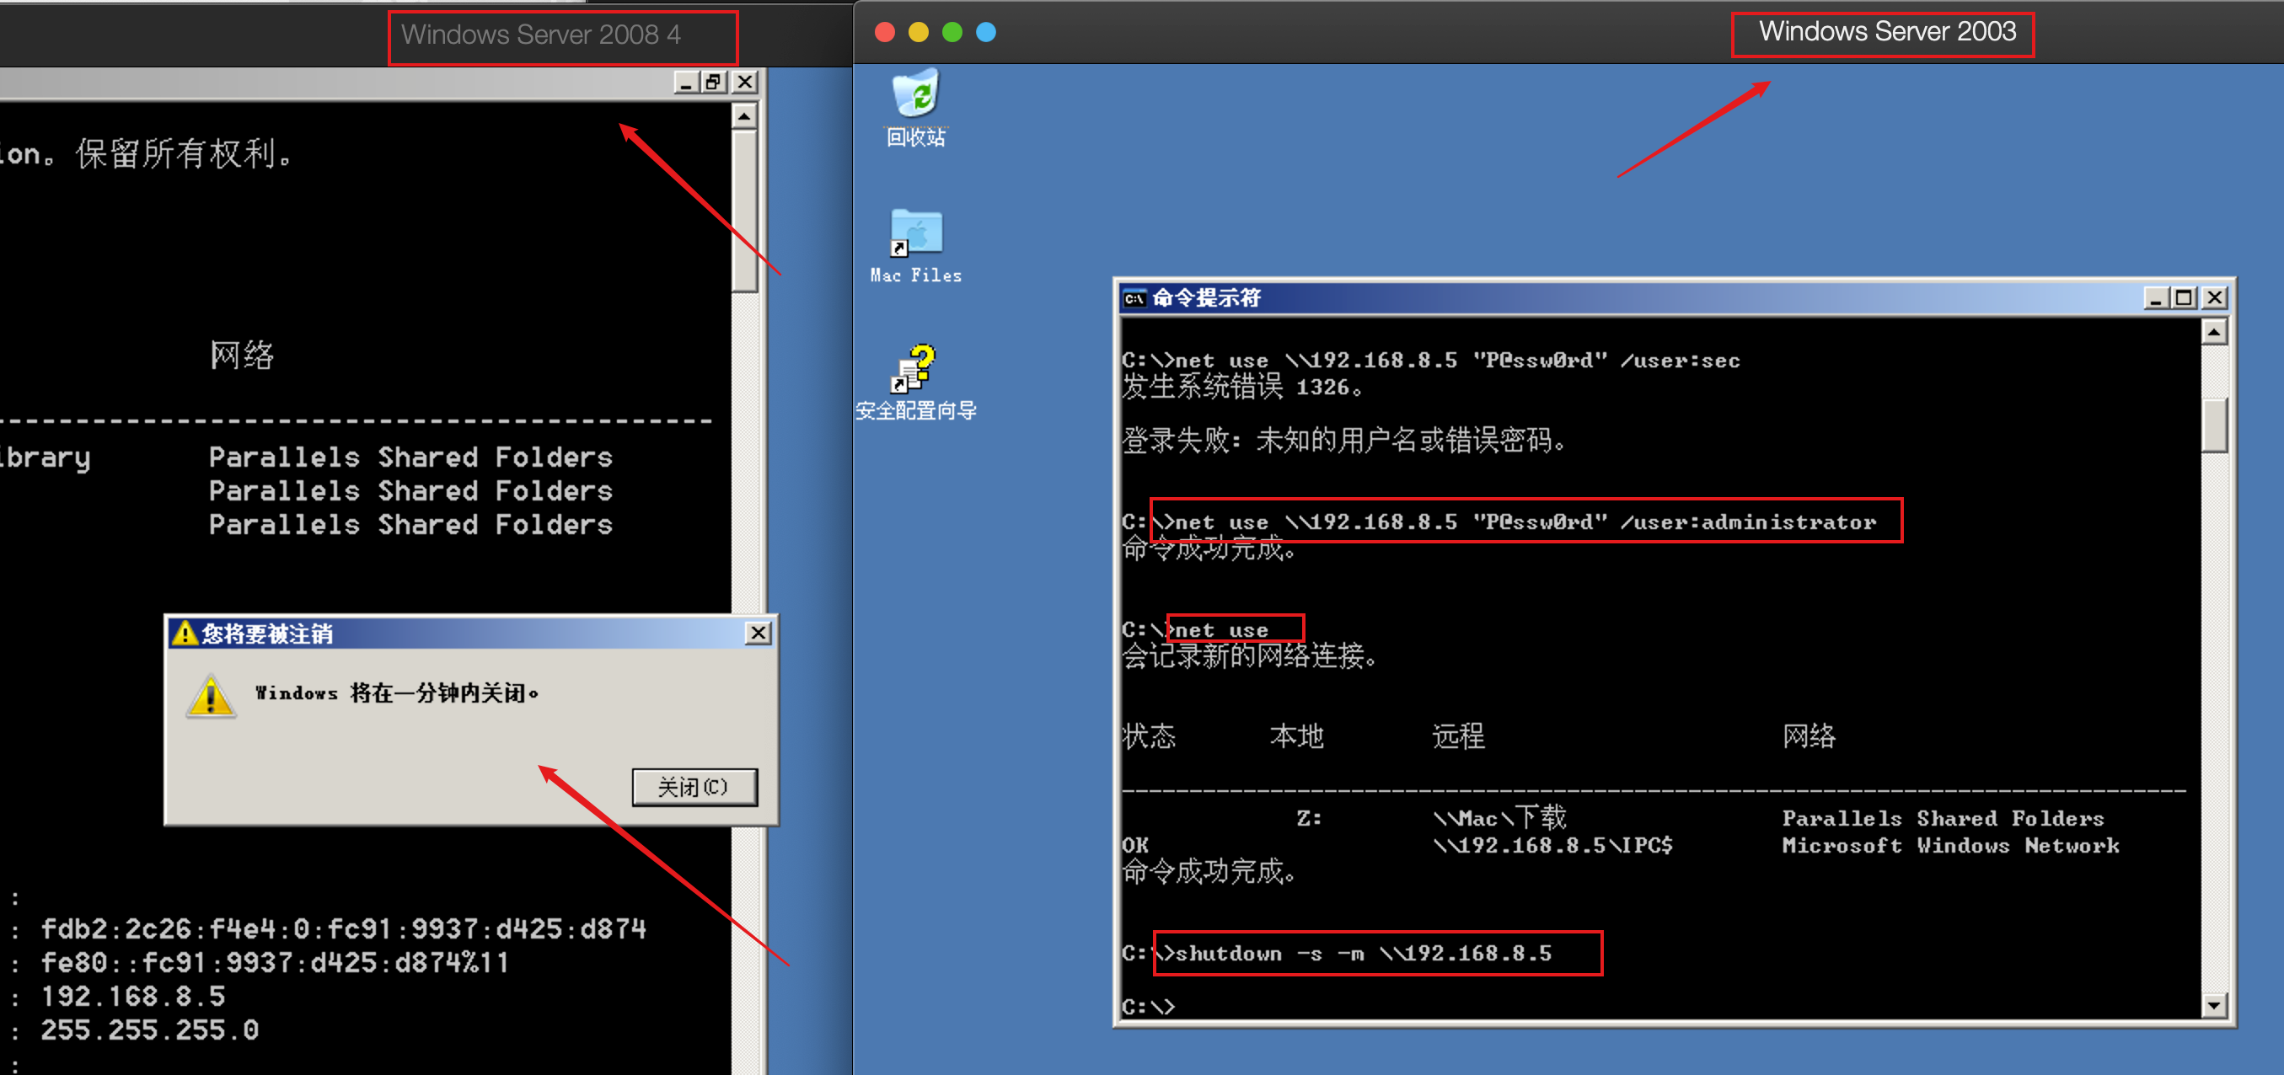This screenshot has height=1075, width=2284.
Task: Maximize the 命令提示符 window
Action: 2184,297
